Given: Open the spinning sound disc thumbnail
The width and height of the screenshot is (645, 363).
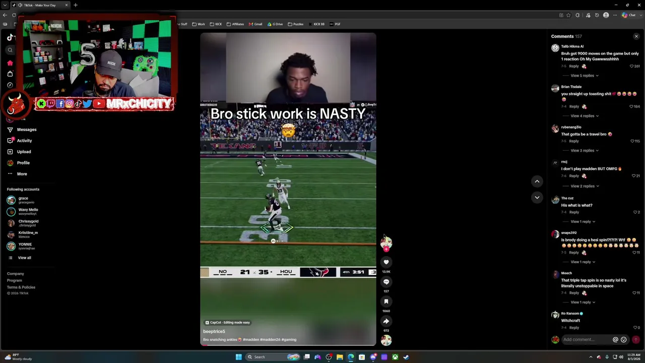Looking at the screenshot, I should click(386, 341).
